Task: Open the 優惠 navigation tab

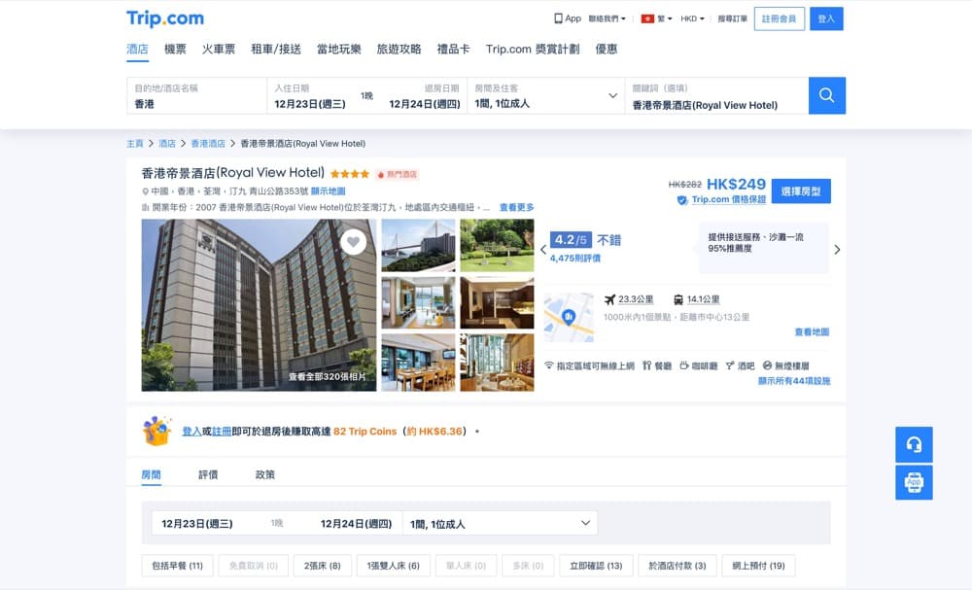Action: (x=607, y=49)
